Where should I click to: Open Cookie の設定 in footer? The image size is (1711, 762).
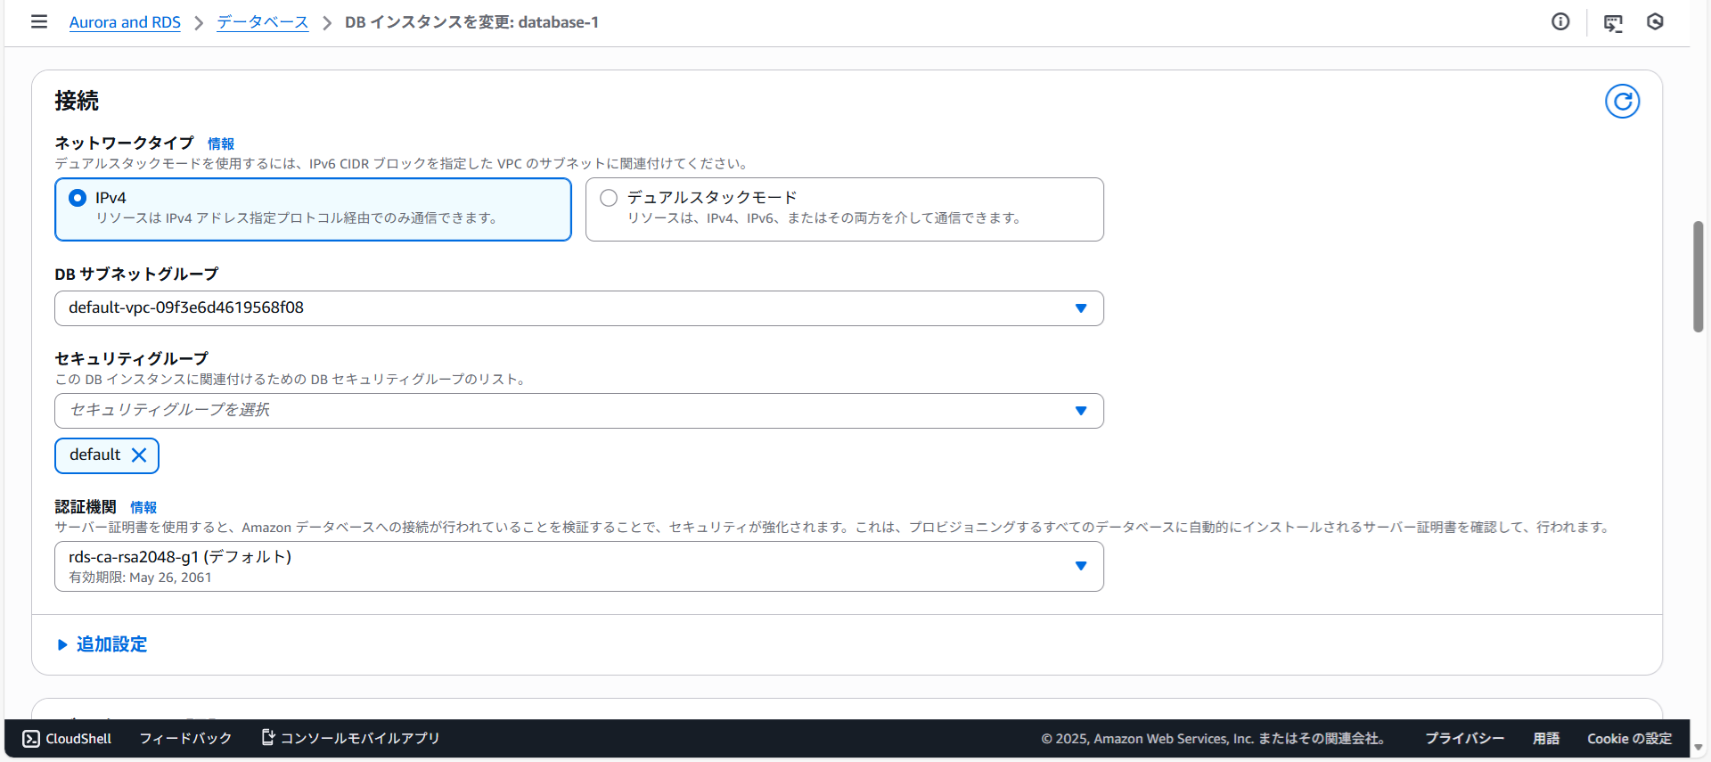[1629, 739]
